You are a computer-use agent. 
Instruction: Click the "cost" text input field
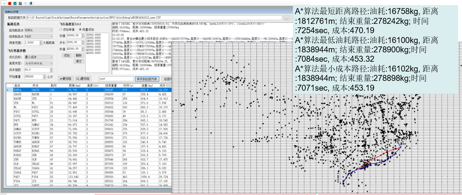point(115,79)
